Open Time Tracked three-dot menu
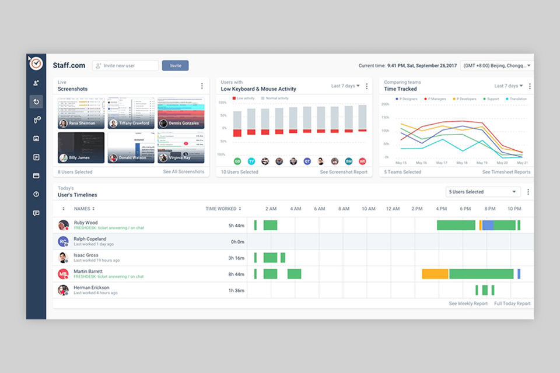 pyautogui.click(x=530, y=86)
